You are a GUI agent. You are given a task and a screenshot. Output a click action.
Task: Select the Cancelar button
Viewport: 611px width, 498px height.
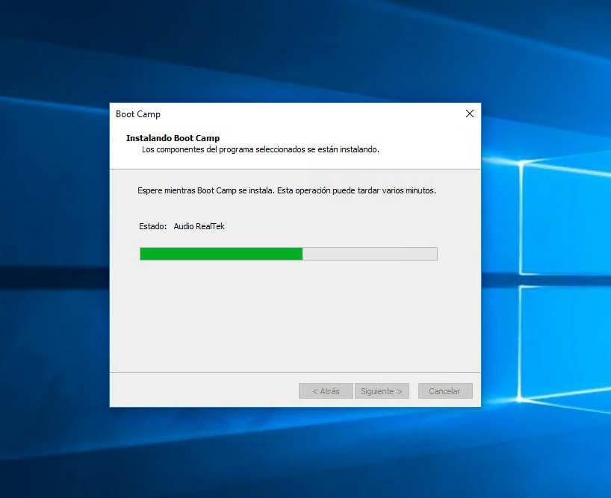(x=445, y=390)
